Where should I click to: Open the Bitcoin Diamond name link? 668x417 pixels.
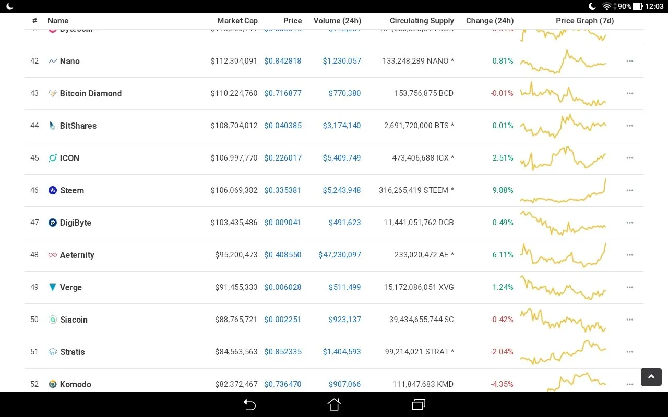[x=91, y=93]
